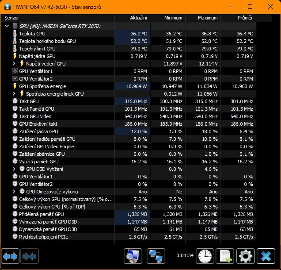
Task: Click the collapse columns arrows button
Action: click(x=30, y=256)
